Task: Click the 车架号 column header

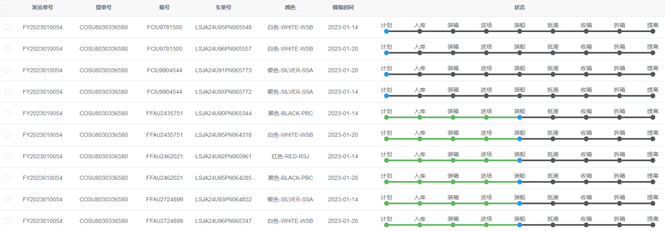Action: 224,7
